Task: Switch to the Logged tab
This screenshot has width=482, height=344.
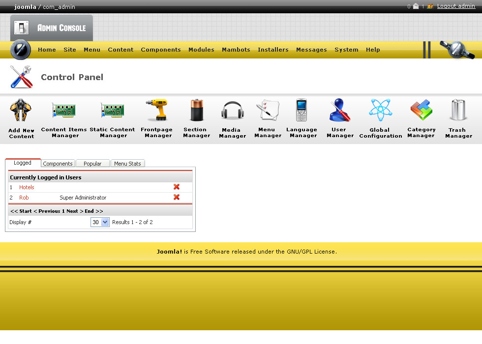Action: pos(23,163)
